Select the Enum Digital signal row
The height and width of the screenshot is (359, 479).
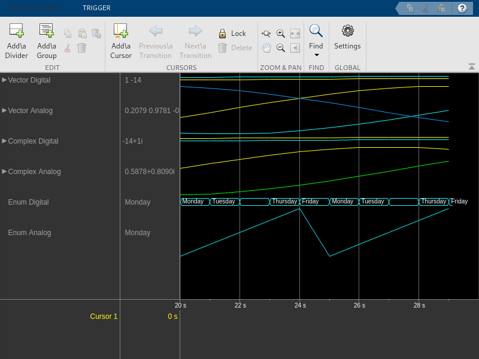click(28, 202)
